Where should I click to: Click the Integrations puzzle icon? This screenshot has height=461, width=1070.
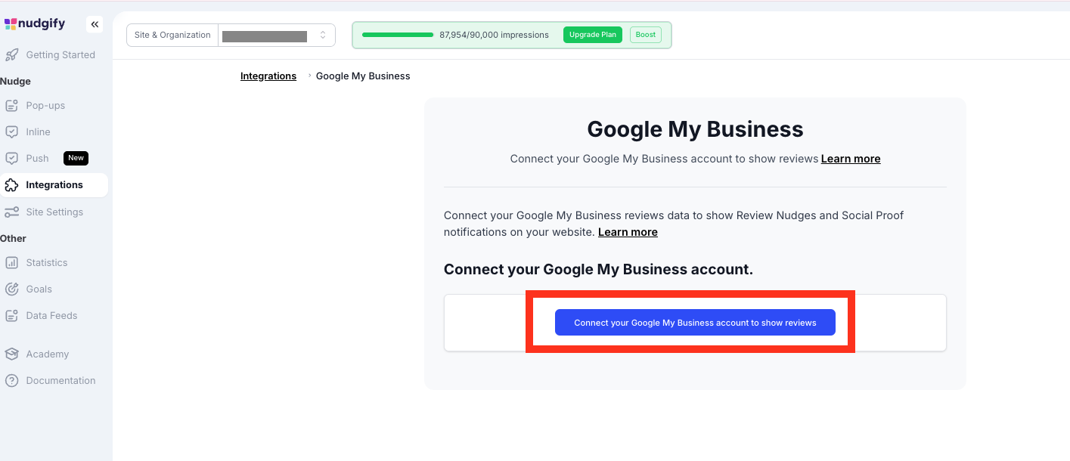11,185
